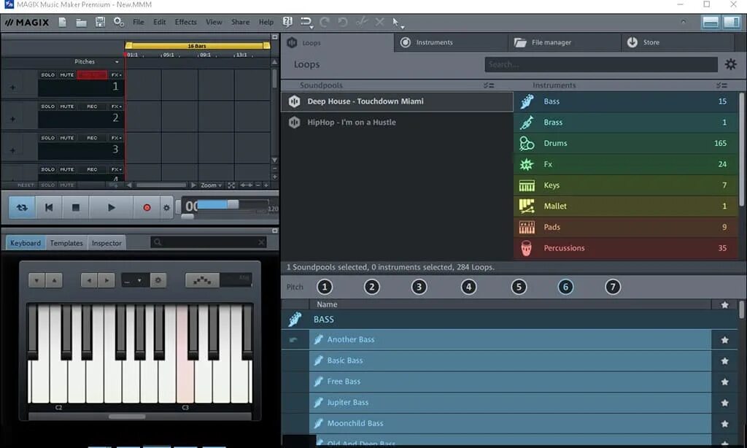Click the scissors cut tool icon
Viewport: 747px width, 448px height.
click(362, 22)
